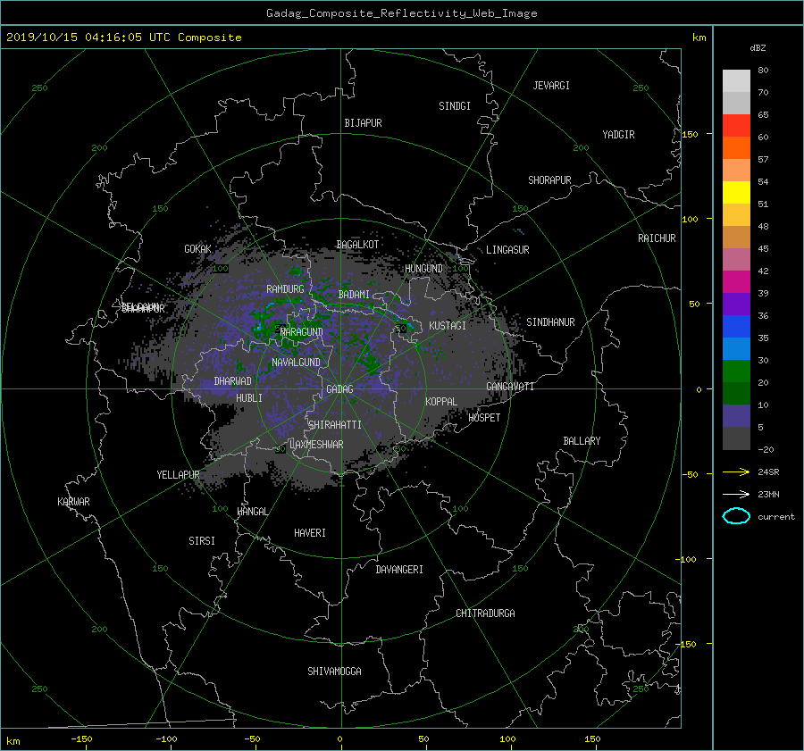Screen dimensions: 804x751
Task: Click the SHIVAMOGGA city label
Action: pyautogui.click(x=334, y=671)
